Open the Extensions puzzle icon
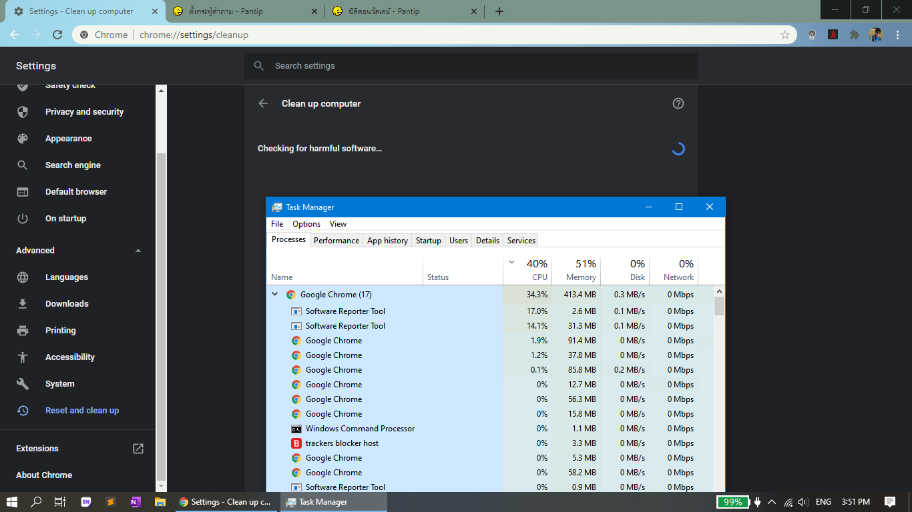This screenshot has height=512, width=912. pos(854,35)
